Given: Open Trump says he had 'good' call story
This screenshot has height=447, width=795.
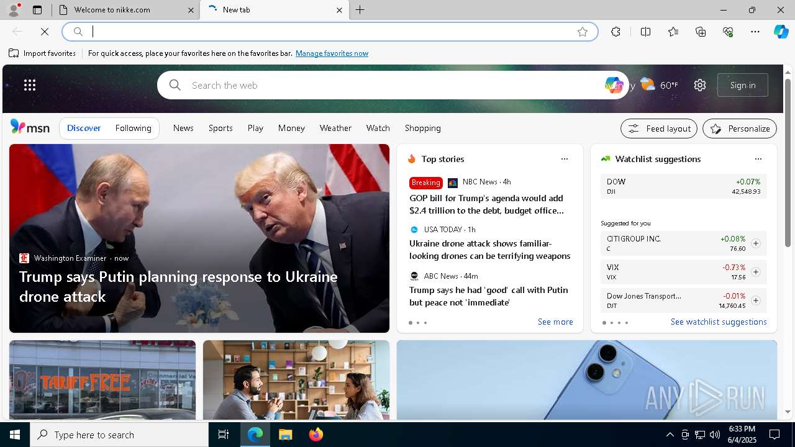Looking at the screenshot, I should tap(488, 296).
